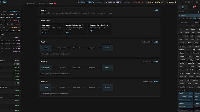
Task: Select the 'sniper' anchor word in Vault 1
Action: click(107, 48)
